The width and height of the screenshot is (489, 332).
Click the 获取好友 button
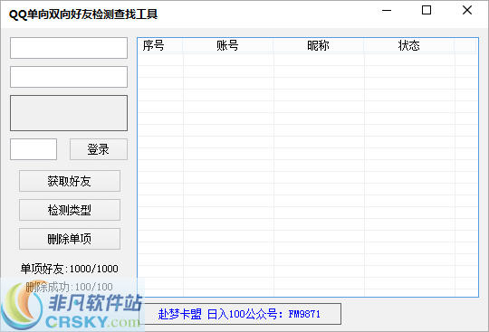coord(70,181)
